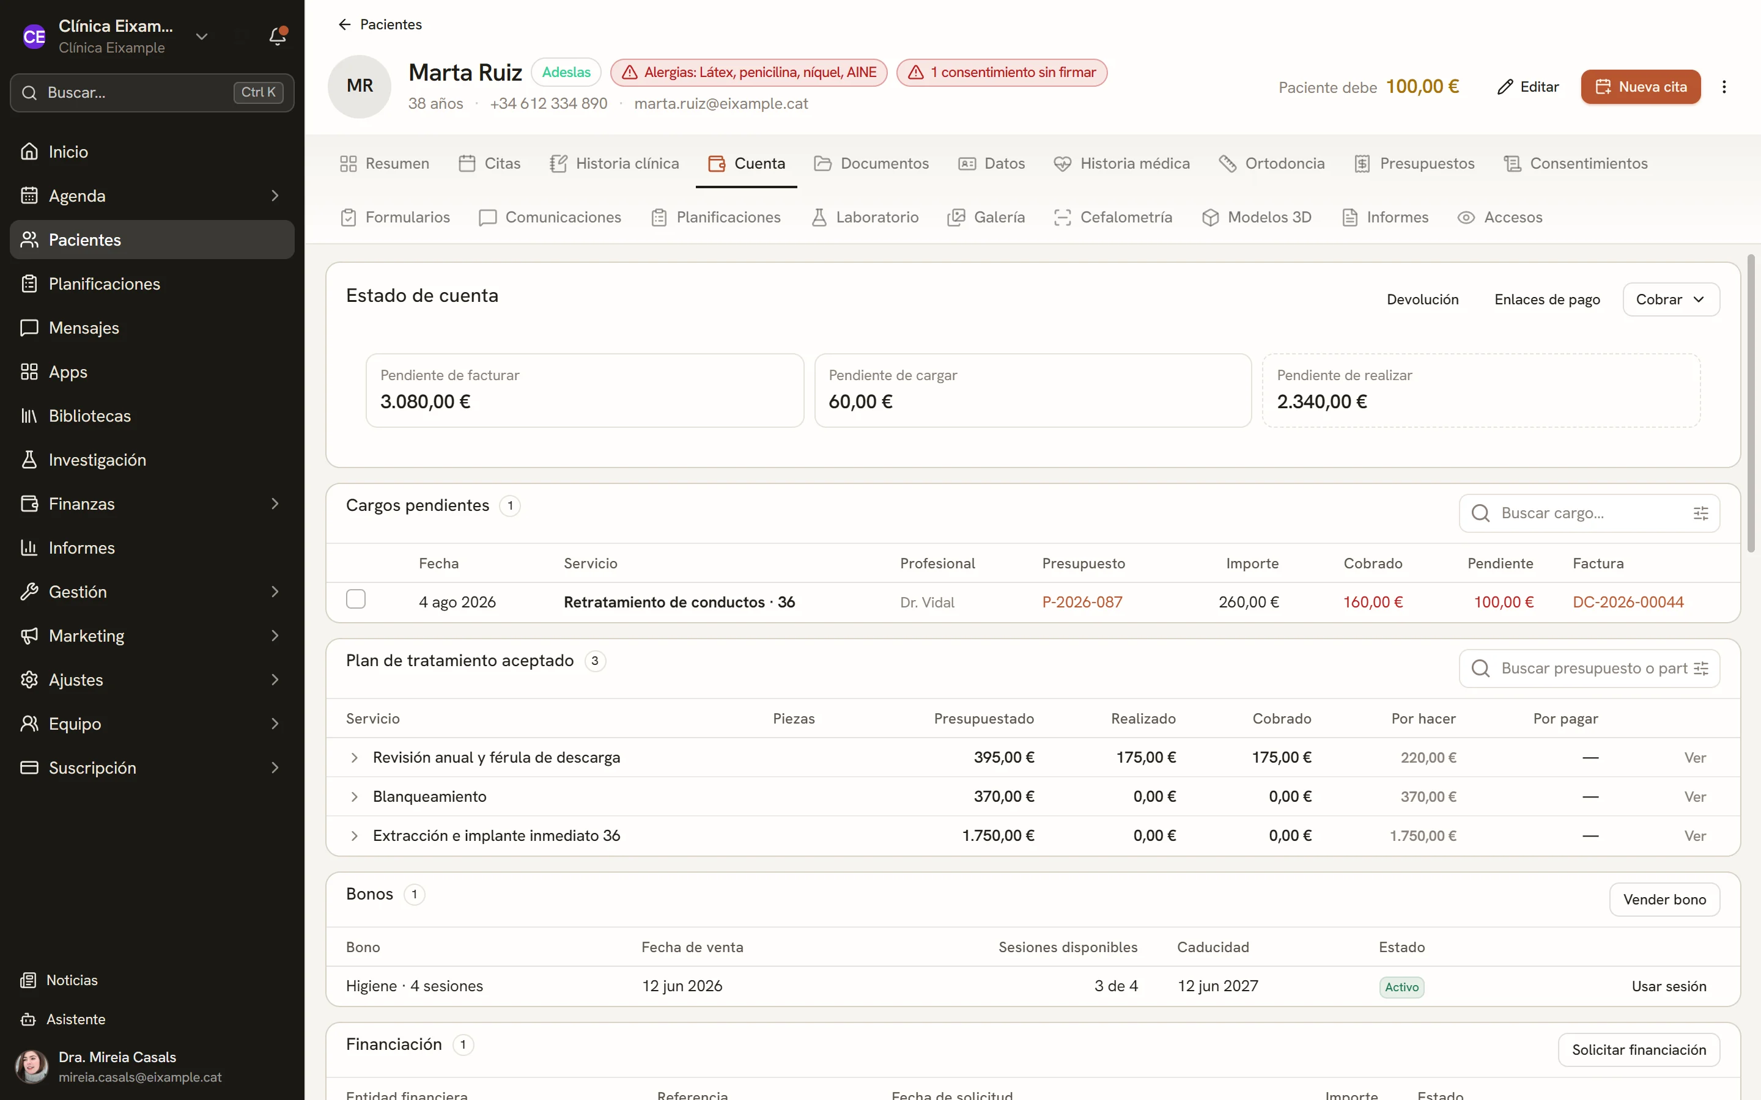
Task: Expand the Blanqueamiento treatment row
Action: tap(355, 798)
